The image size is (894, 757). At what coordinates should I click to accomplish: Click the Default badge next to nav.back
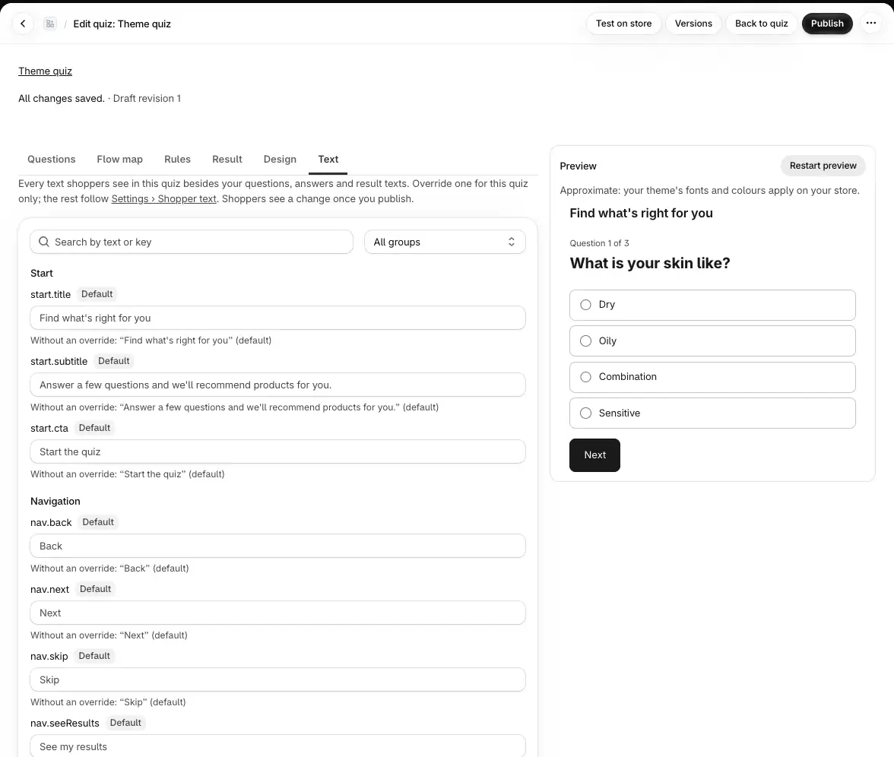tap(98, 522)
